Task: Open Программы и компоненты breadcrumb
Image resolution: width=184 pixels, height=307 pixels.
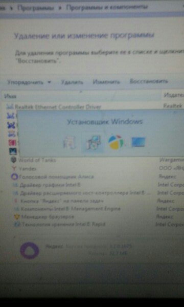Action: [107, 8]
